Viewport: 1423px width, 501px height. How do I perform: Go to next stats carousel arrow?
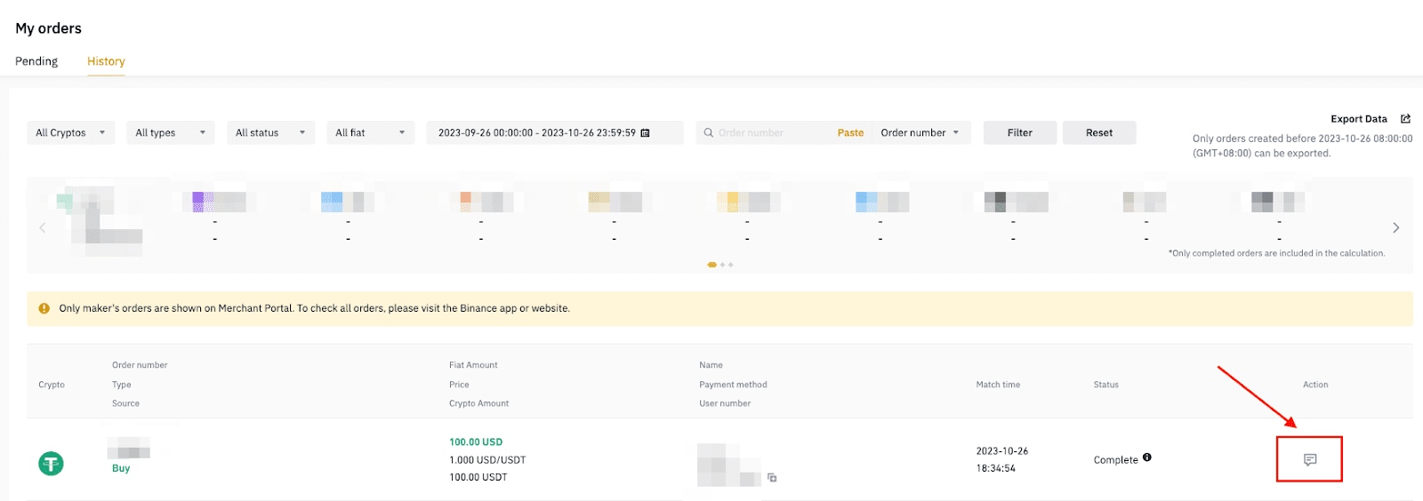[x=1396, y=227]
